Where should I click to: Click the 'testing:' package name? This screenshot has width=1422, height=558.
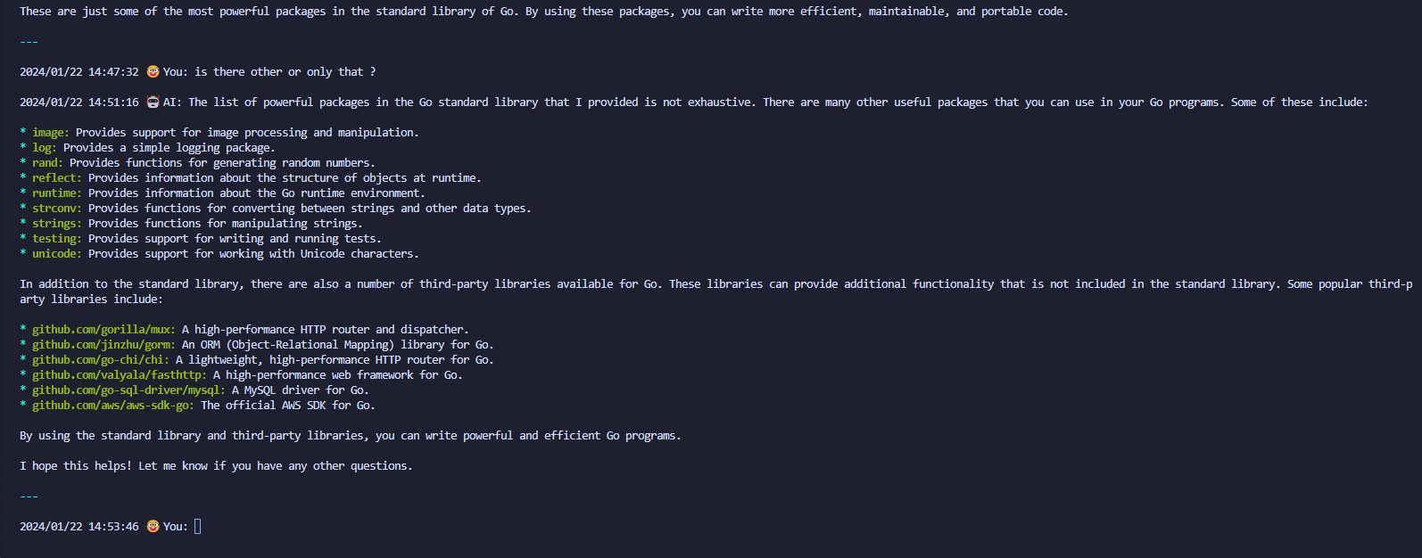pos(57,238)
